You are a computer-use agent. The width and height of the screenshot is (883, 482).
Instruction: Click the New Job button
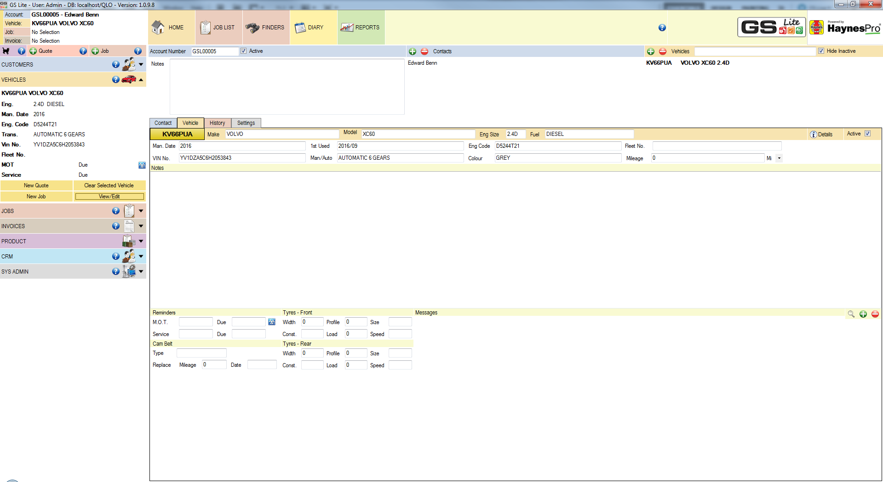(x=36, y=196)
